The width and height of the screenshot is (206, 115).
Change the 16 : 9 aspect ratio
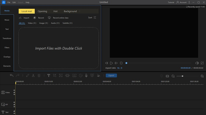(119, 68)
